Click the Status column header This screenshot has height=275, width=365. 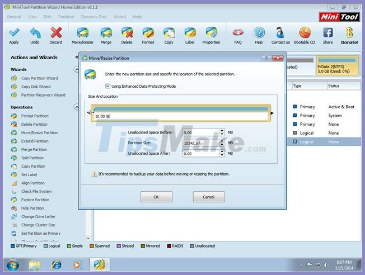point(344,86)
